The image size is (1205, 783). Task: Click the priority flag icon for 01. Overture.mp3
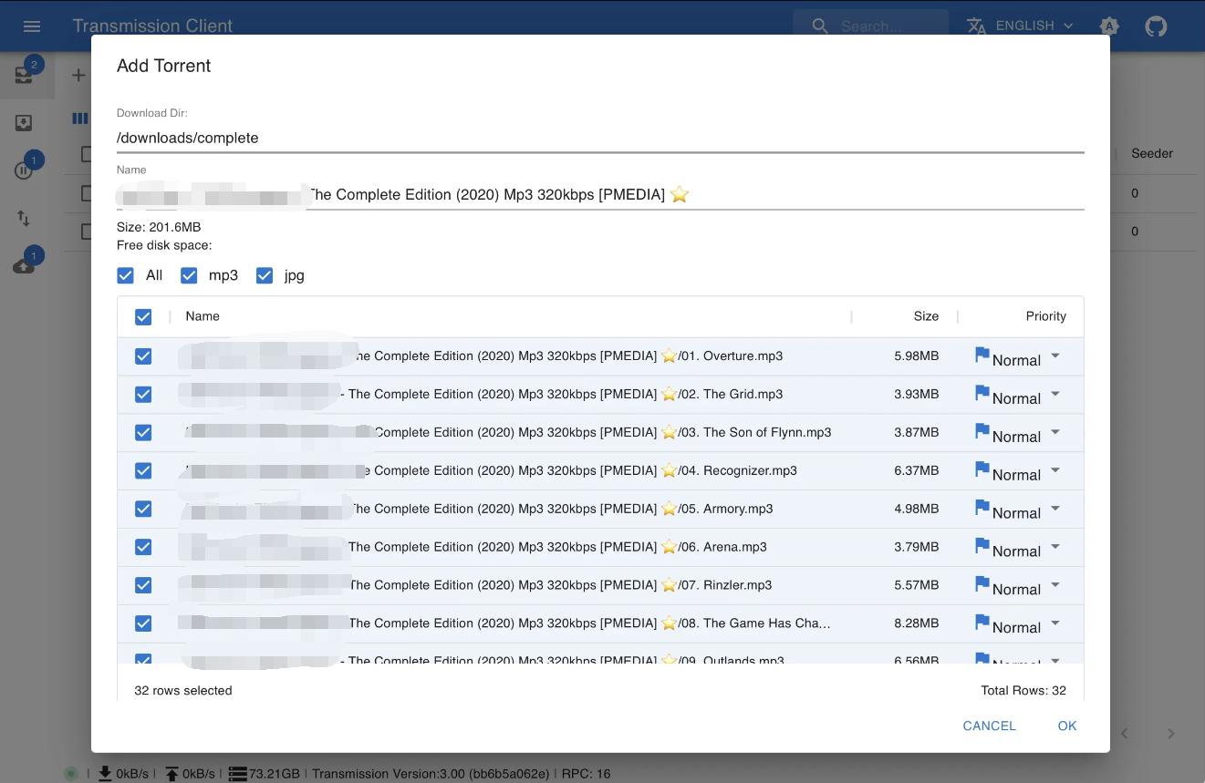(x=982, y=355)
